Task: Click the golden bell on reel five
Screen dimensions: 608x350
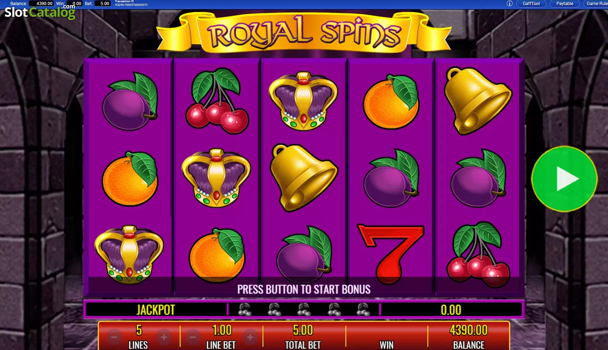Action: pos(477,100)
